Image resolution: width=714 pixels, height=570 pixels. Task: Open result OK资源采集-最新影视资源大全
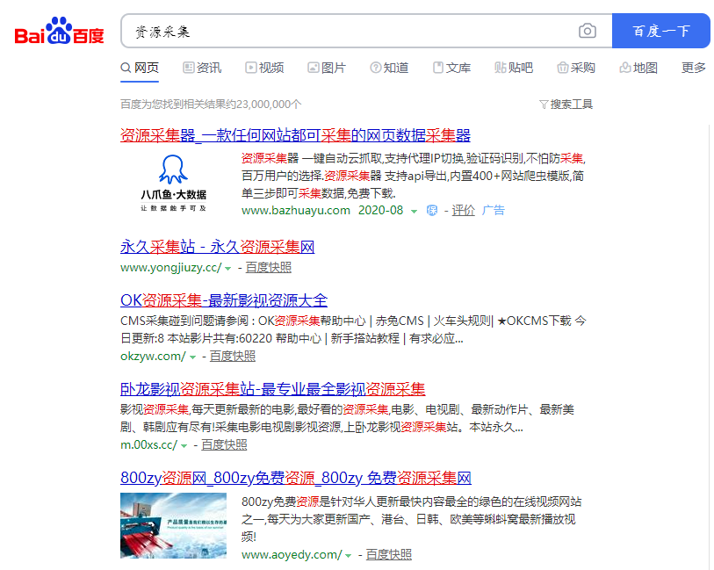click(224, 300)
